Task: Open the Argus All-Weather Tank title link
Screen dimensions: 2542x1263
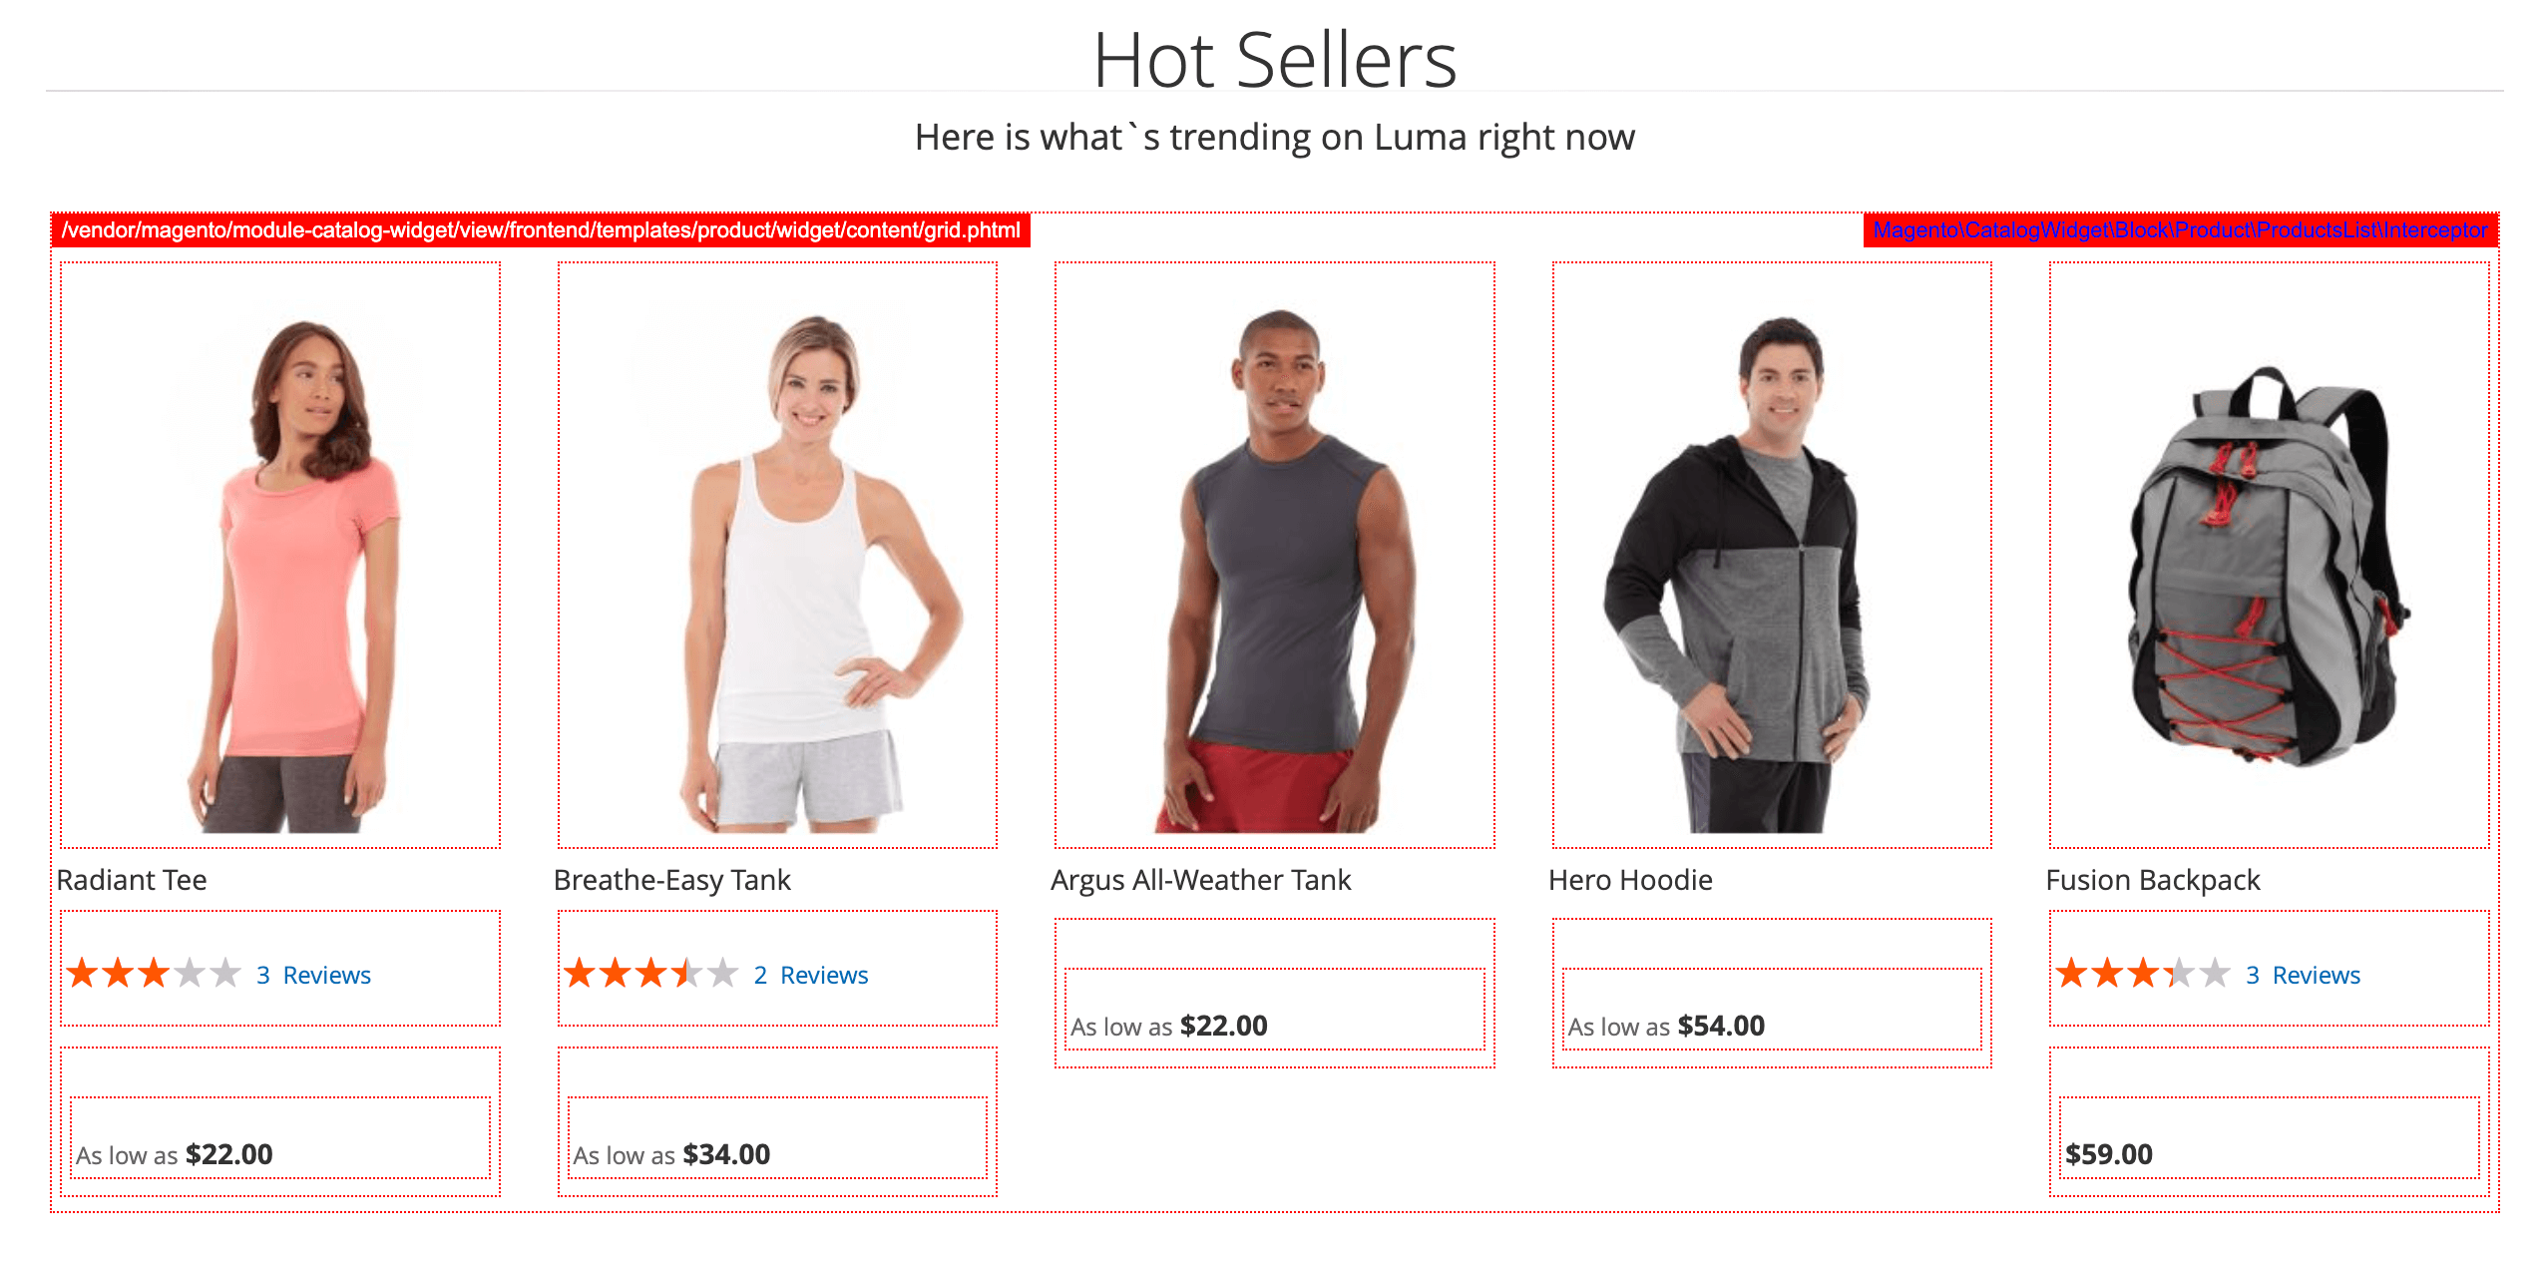Action: [1200, 880]
